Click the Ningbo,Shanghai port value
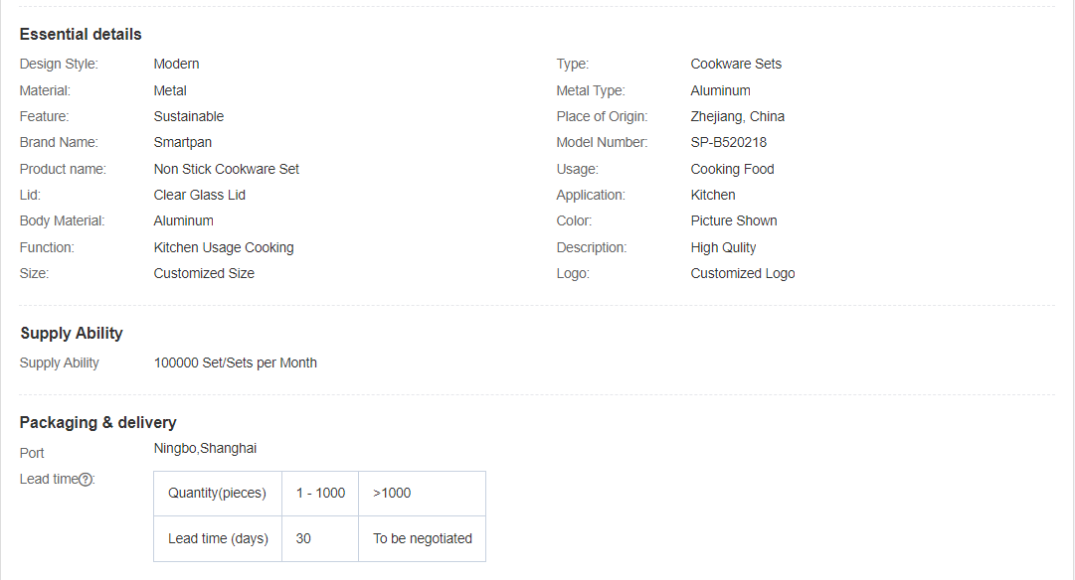Screen dimensions: 1075x580 pos(205,449)
